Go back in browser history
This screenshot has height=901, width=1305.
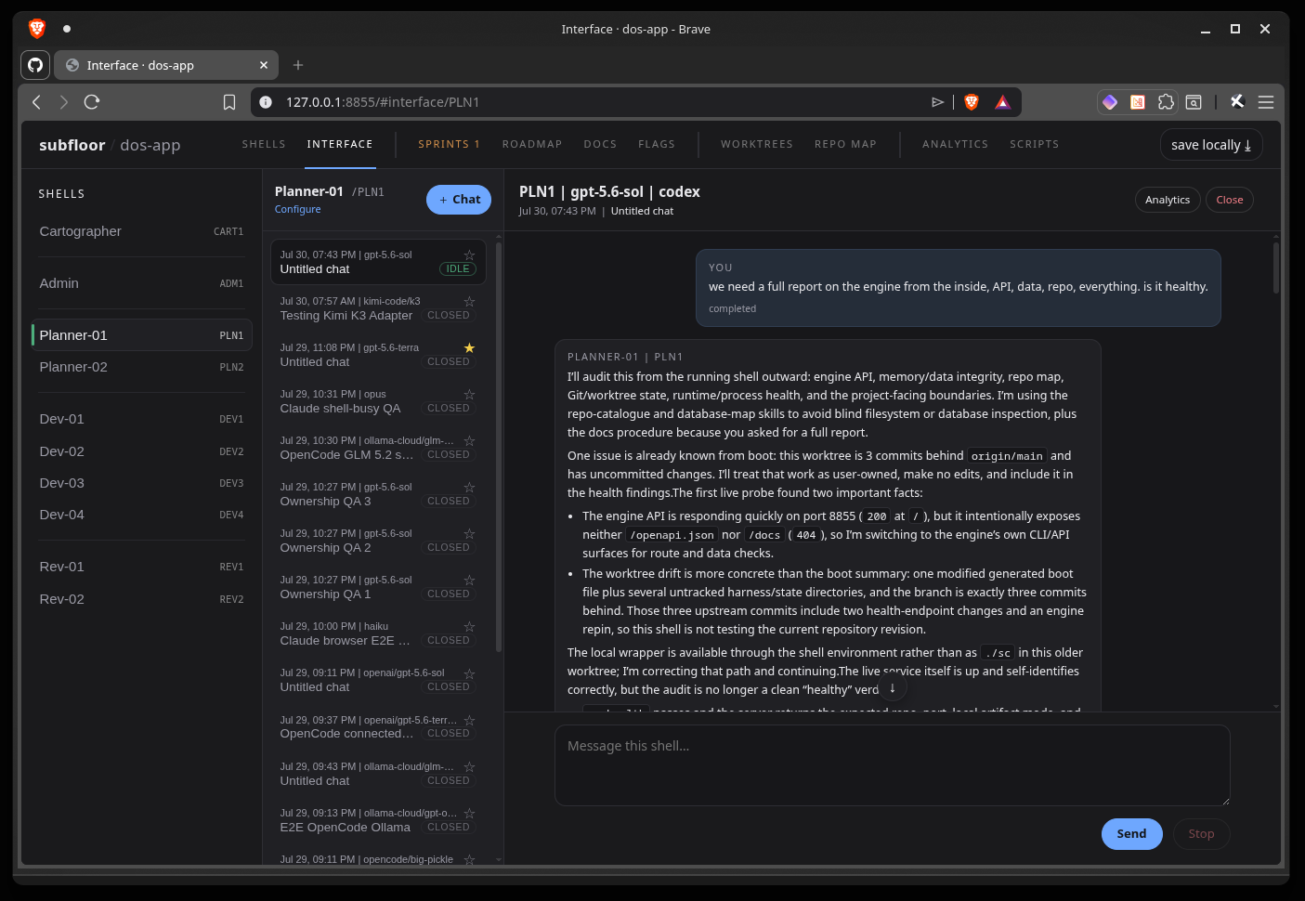(x=37, y=102)
